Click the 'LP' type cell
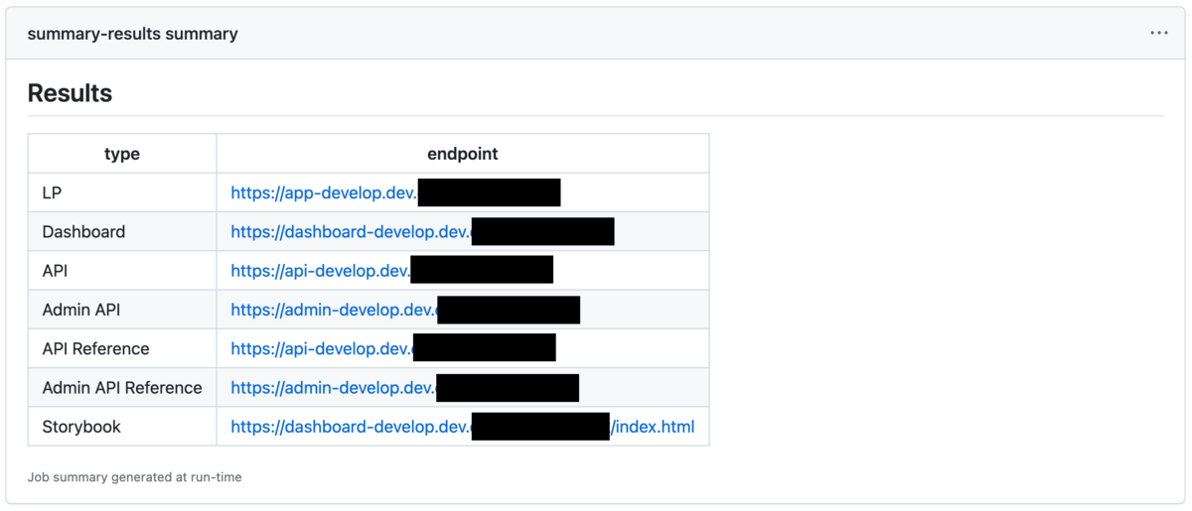 [x=122, y=192]
